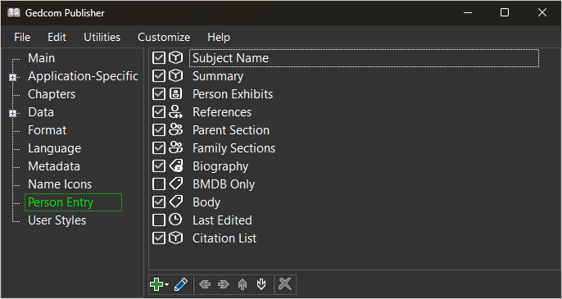Select the Last Edited row text

tap(222, 220)
